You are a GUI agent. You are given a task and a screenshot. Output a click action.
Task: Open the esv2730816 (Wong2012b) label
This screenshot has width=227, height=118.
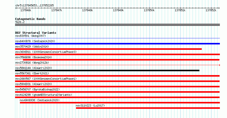32,63
